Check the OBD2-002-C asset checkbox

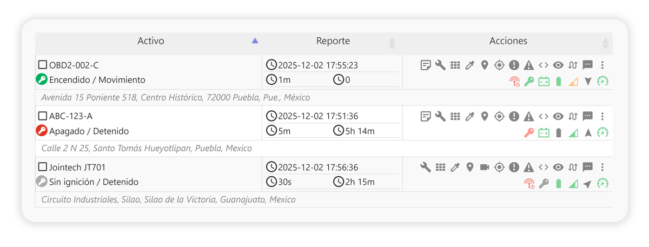tap(43, 65)
